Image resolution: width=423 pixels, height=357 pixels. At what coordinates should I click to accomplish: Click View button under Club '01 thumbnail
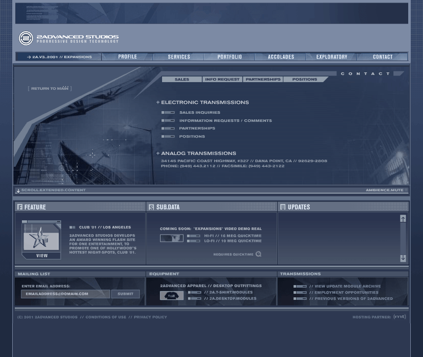coord(42,256)
